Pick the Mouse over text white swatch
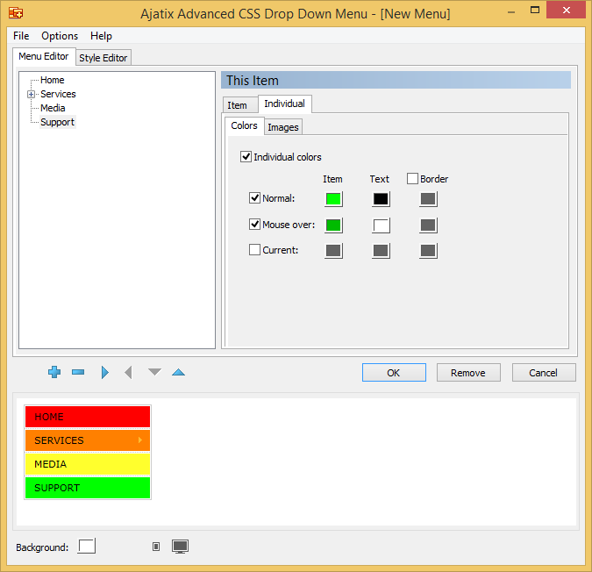The height and width of the screenshot is (572, 592). [x=381, y=225]
